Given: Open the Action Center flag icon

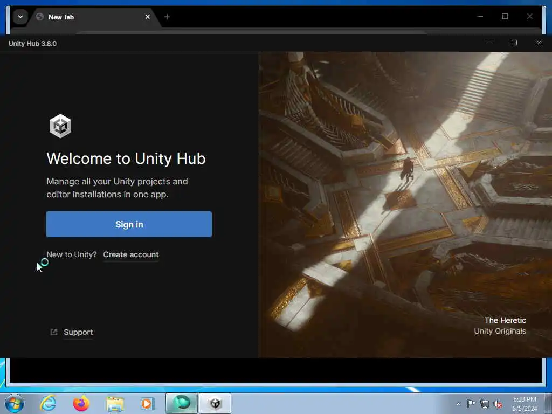Looking at the screenshot, I should click(471, 403).
